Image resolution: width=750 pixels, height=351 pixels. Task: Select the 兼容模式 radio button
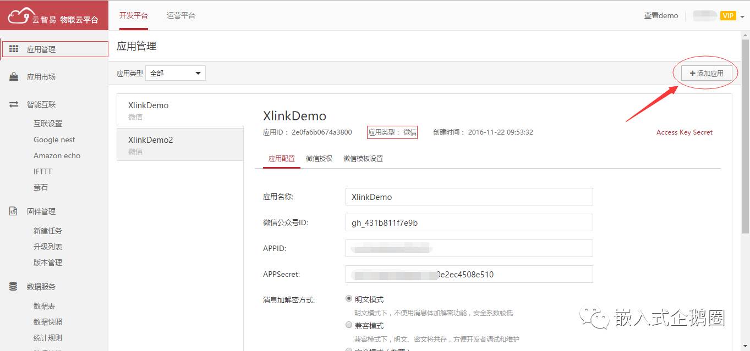pyautogui.click(x=348, y=325)
